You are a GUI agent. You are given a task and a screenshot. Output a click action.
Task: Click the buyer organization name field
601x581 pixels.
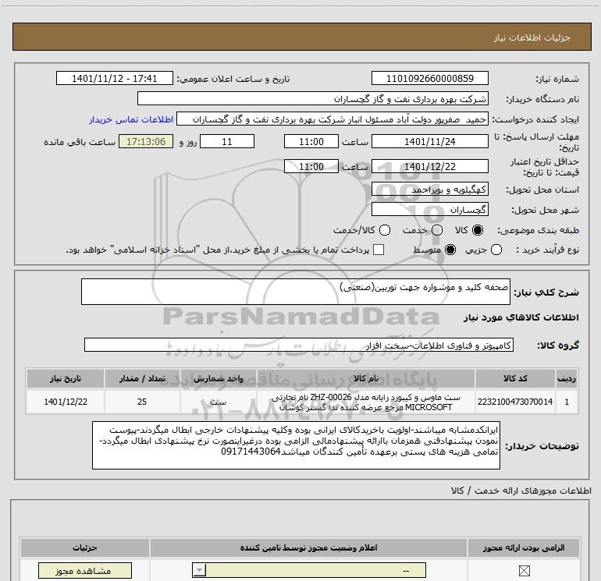[x=313, y=99]
